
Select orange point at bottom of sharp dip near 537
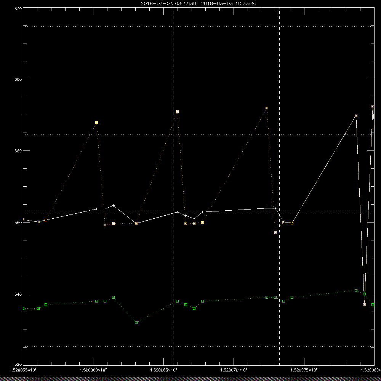coord(364,304)
